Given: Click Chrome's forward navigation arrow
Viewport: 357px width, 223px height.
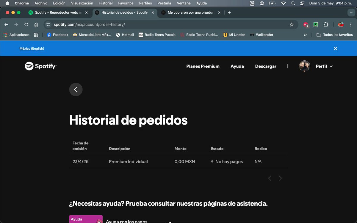Looking at the screenshot, I should (16, 25).
